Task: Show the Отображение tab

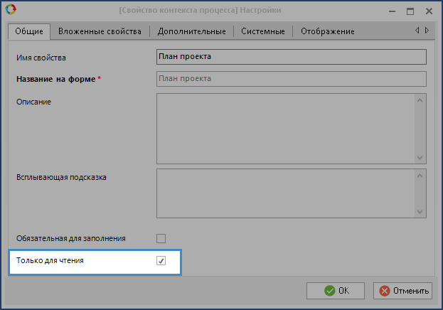Action: [x=327, y=31]
